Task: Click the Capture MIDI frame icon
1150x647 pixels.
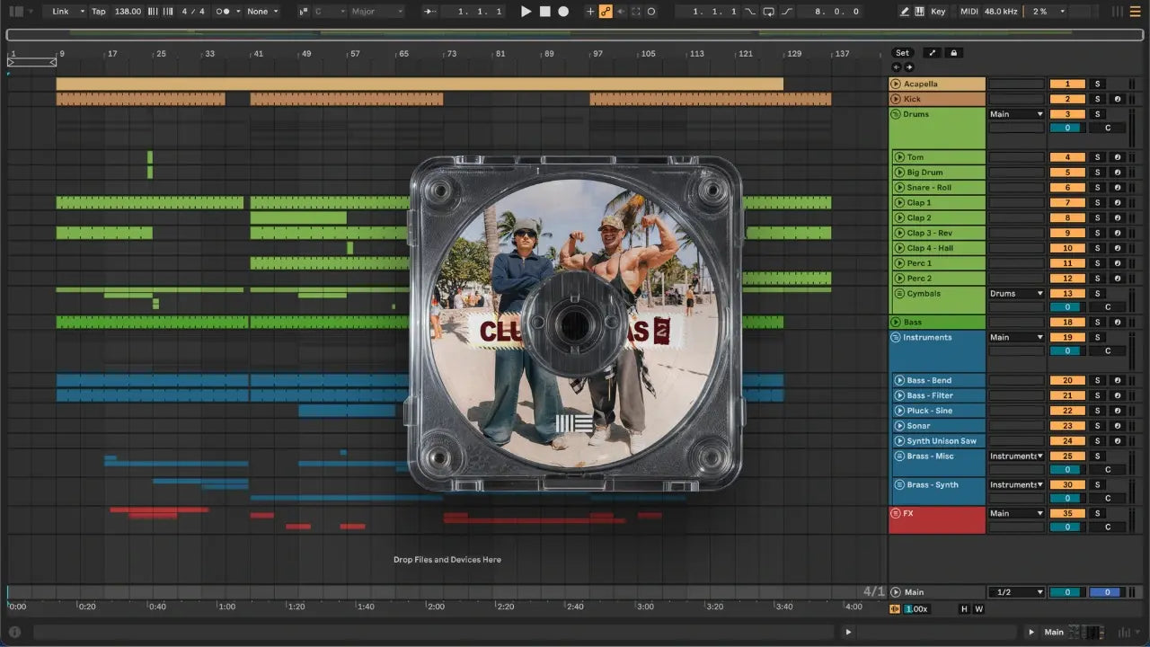Action: [x=636, y=12]
